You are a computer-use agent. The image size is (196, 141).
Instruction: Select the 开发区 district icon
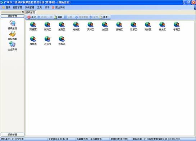pos(162,26)
